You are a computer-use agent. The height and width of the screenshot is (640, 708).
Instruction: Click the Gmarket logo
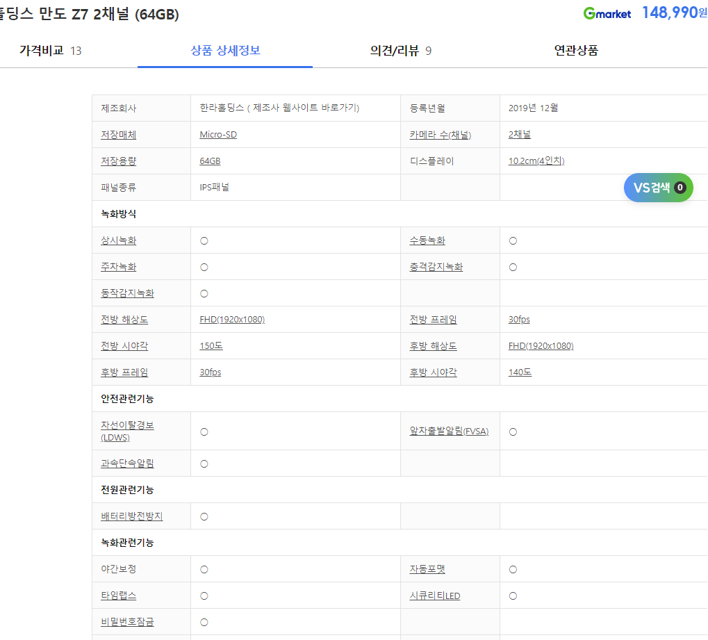coord(607,13)
